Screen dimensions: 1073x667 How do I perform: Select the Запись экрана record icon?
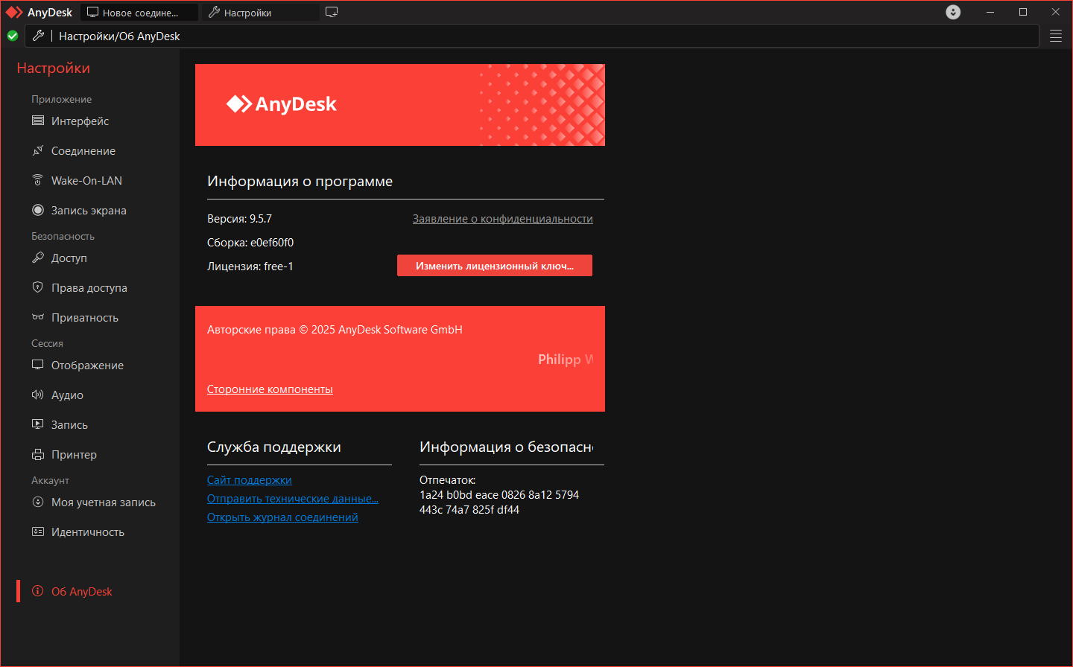pyautogui.click(x=38, y=210)
